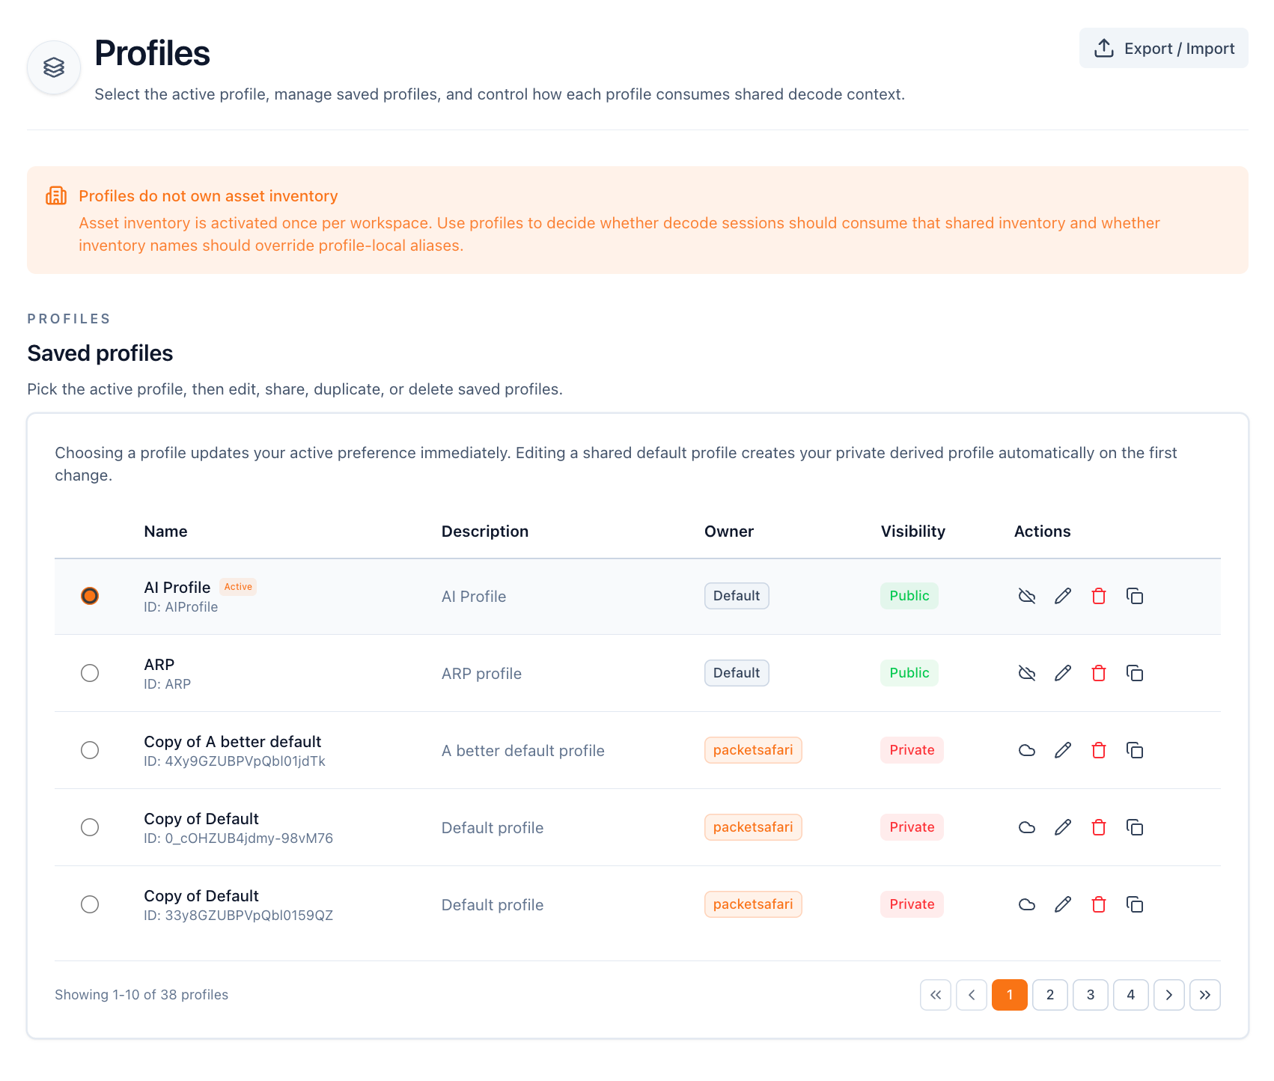Go to first page of profiles
Viewport: 1274px width, 1081px height.
point(936,995)
